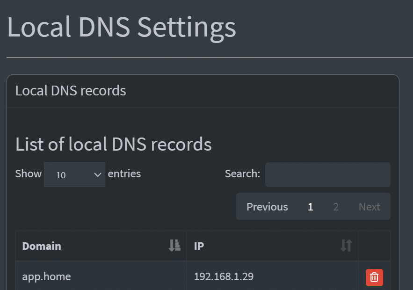Select page 1 in pagination
This screenshot has height=290, width=413.
(x=311, y=207)
